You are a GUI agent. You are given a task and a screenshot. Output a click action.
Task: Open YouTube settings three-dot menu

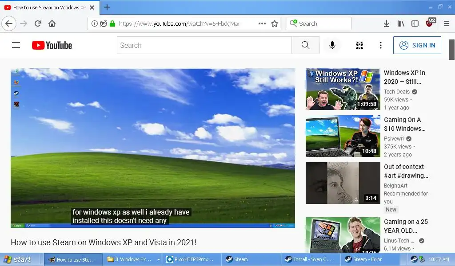coord(381,45)
